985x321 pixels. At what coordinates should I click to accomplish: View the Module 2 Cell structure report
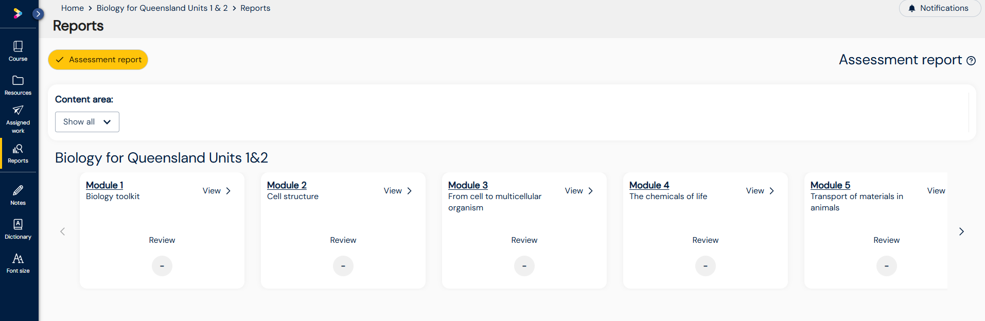398,191
